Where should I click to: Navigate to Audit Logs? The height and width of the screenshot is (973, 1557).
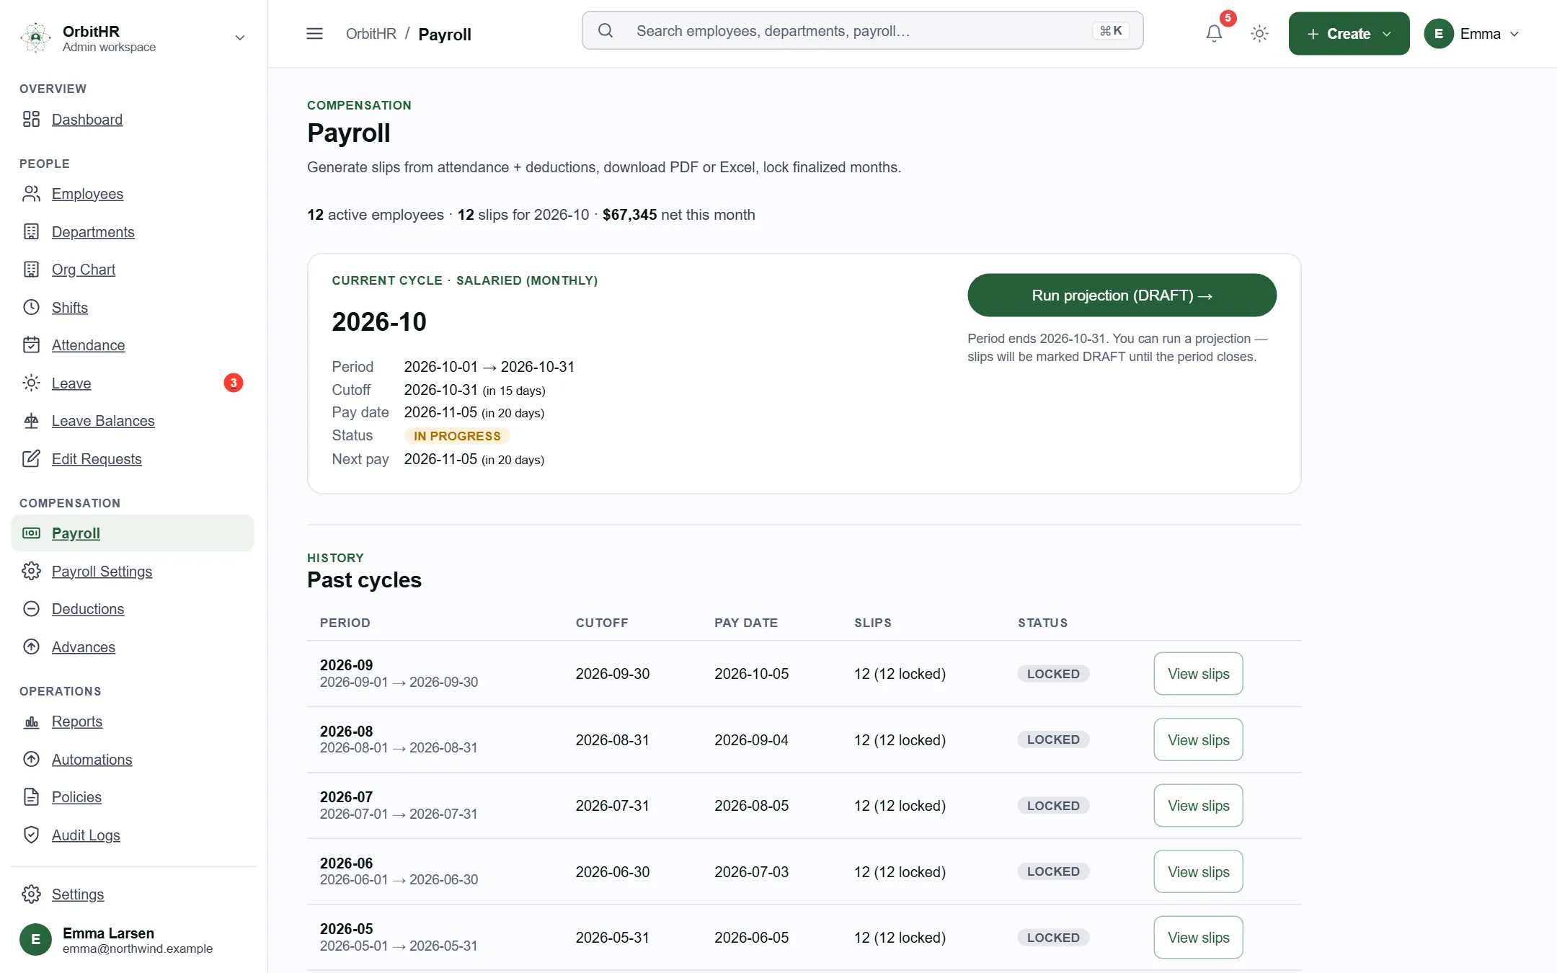point(86,835)
